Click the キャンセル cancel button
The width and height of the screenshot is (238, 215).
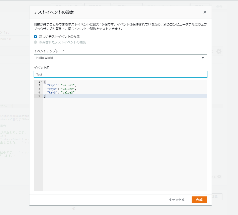pyautogui.click(x=177, y=200)
